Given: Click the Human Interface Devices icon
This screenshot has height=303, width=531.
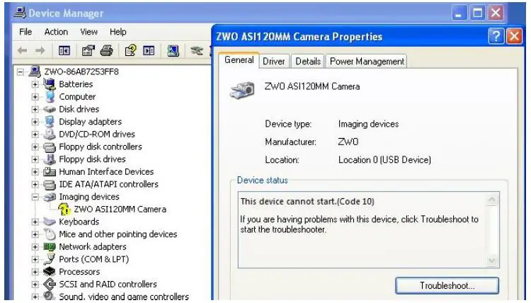Looking at the screenshot, I should (50, 171).
